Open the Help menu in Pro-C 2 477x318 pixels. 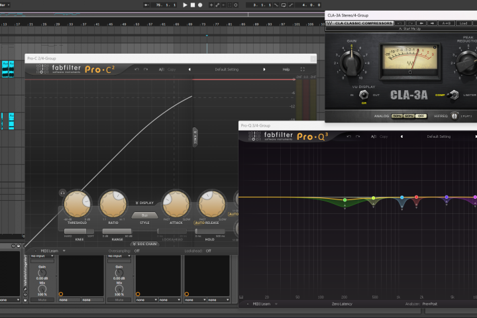286,70
